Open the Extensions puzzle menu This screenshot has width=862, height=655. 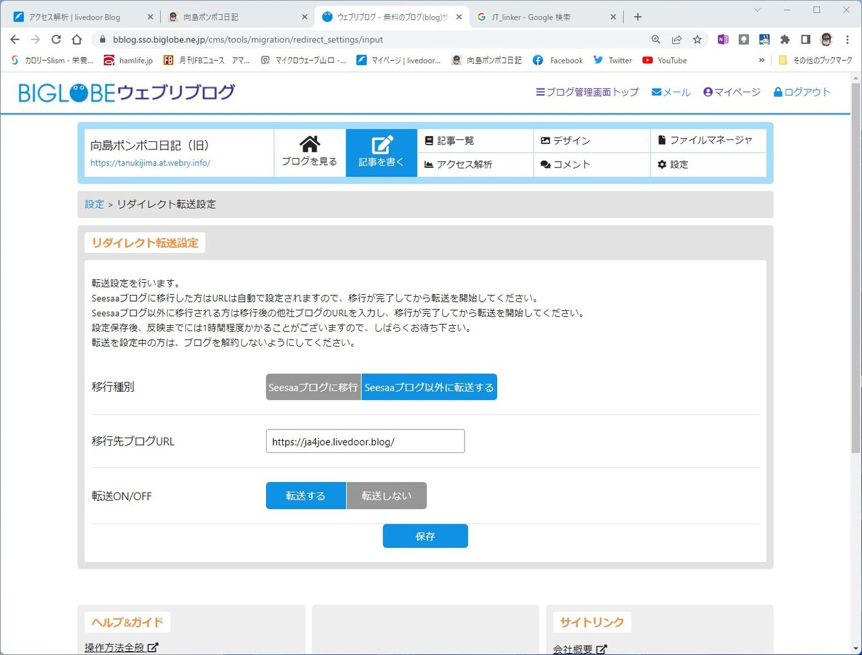coord(785,40)
